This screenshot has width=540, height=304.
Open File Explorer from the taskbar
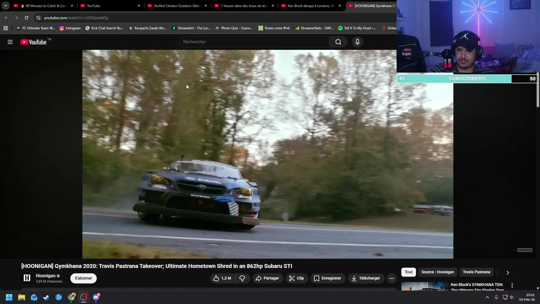coord(22,297)
